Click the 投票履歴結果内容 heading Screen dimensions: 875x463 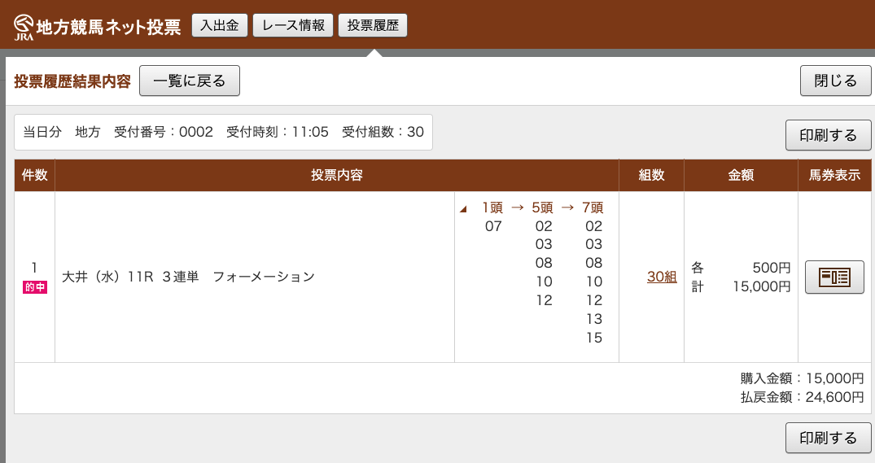pos(72,81)
